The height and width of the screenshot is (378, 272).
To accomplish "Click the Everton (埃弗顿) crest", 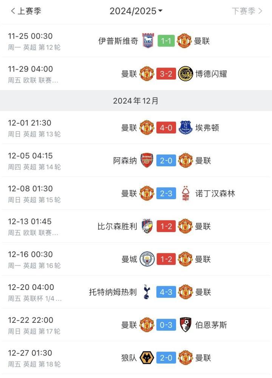I will pyautogui.click(x=185, y=128).
